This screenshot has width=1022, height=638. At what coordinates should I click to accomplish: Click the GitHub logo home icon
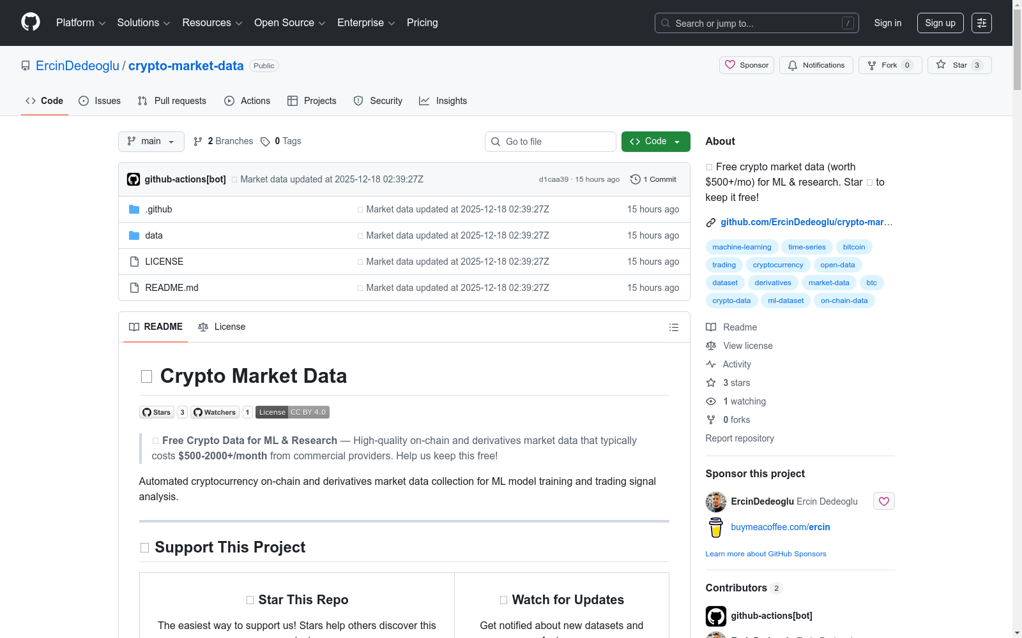[x=31, y=22]
